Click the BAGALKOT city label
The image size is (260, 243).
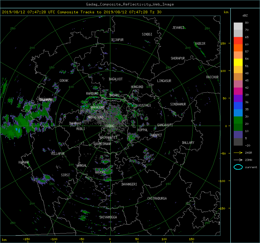click(x=116, y=79)
